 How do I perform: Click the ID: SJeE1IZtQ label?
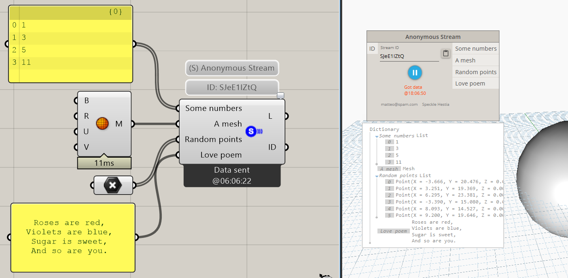click(232, 87)
